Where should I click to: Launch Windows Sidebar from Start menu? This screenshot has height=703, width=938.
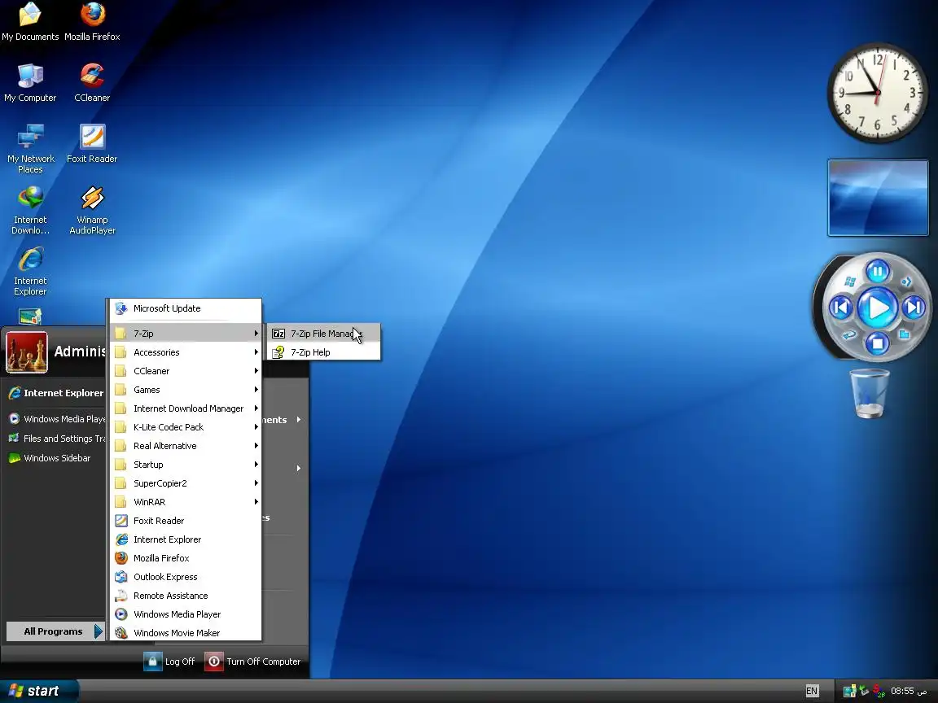tap(49, 458)
